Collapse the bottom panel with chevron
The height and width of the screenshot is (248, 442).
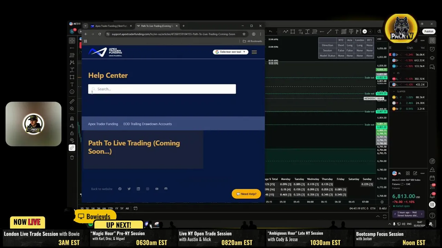378,216
